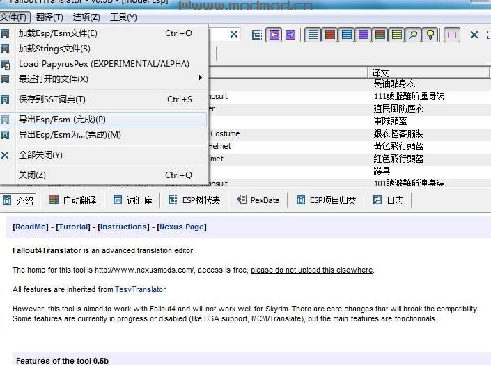Switch to the PexData tab
Viewport: 491px width, 365px height.
pos(258,200)
